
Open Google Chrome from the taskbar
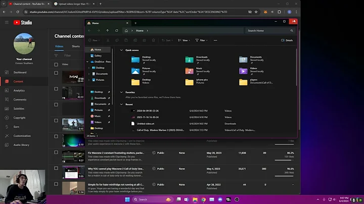(x=203, y=199)
